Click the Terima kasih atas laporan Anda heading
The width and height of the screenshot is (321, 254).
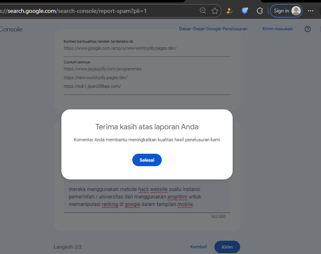click(x=147, y=127)
